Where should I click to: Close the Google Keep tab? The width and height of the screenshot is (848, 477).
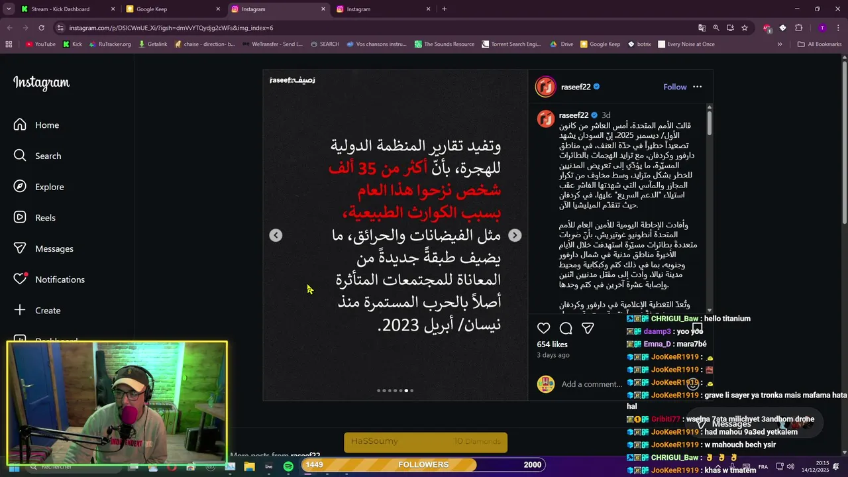(x=218, y=9)
